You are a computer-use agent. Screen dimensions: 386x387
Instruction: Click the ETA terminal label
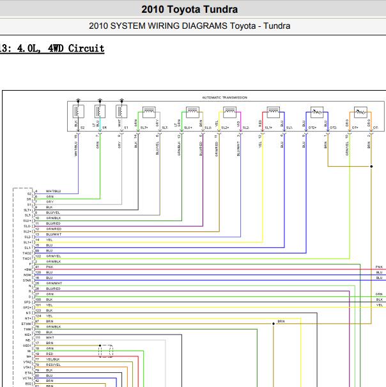point(28,373)
